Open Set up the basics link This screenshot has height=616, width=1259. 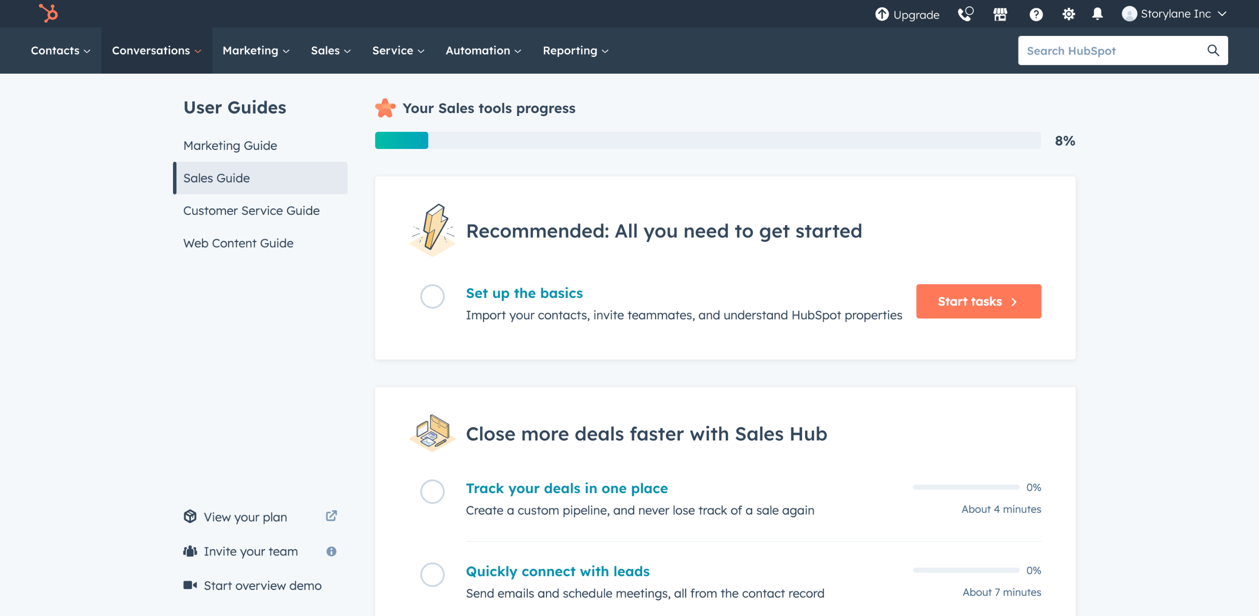524,293
